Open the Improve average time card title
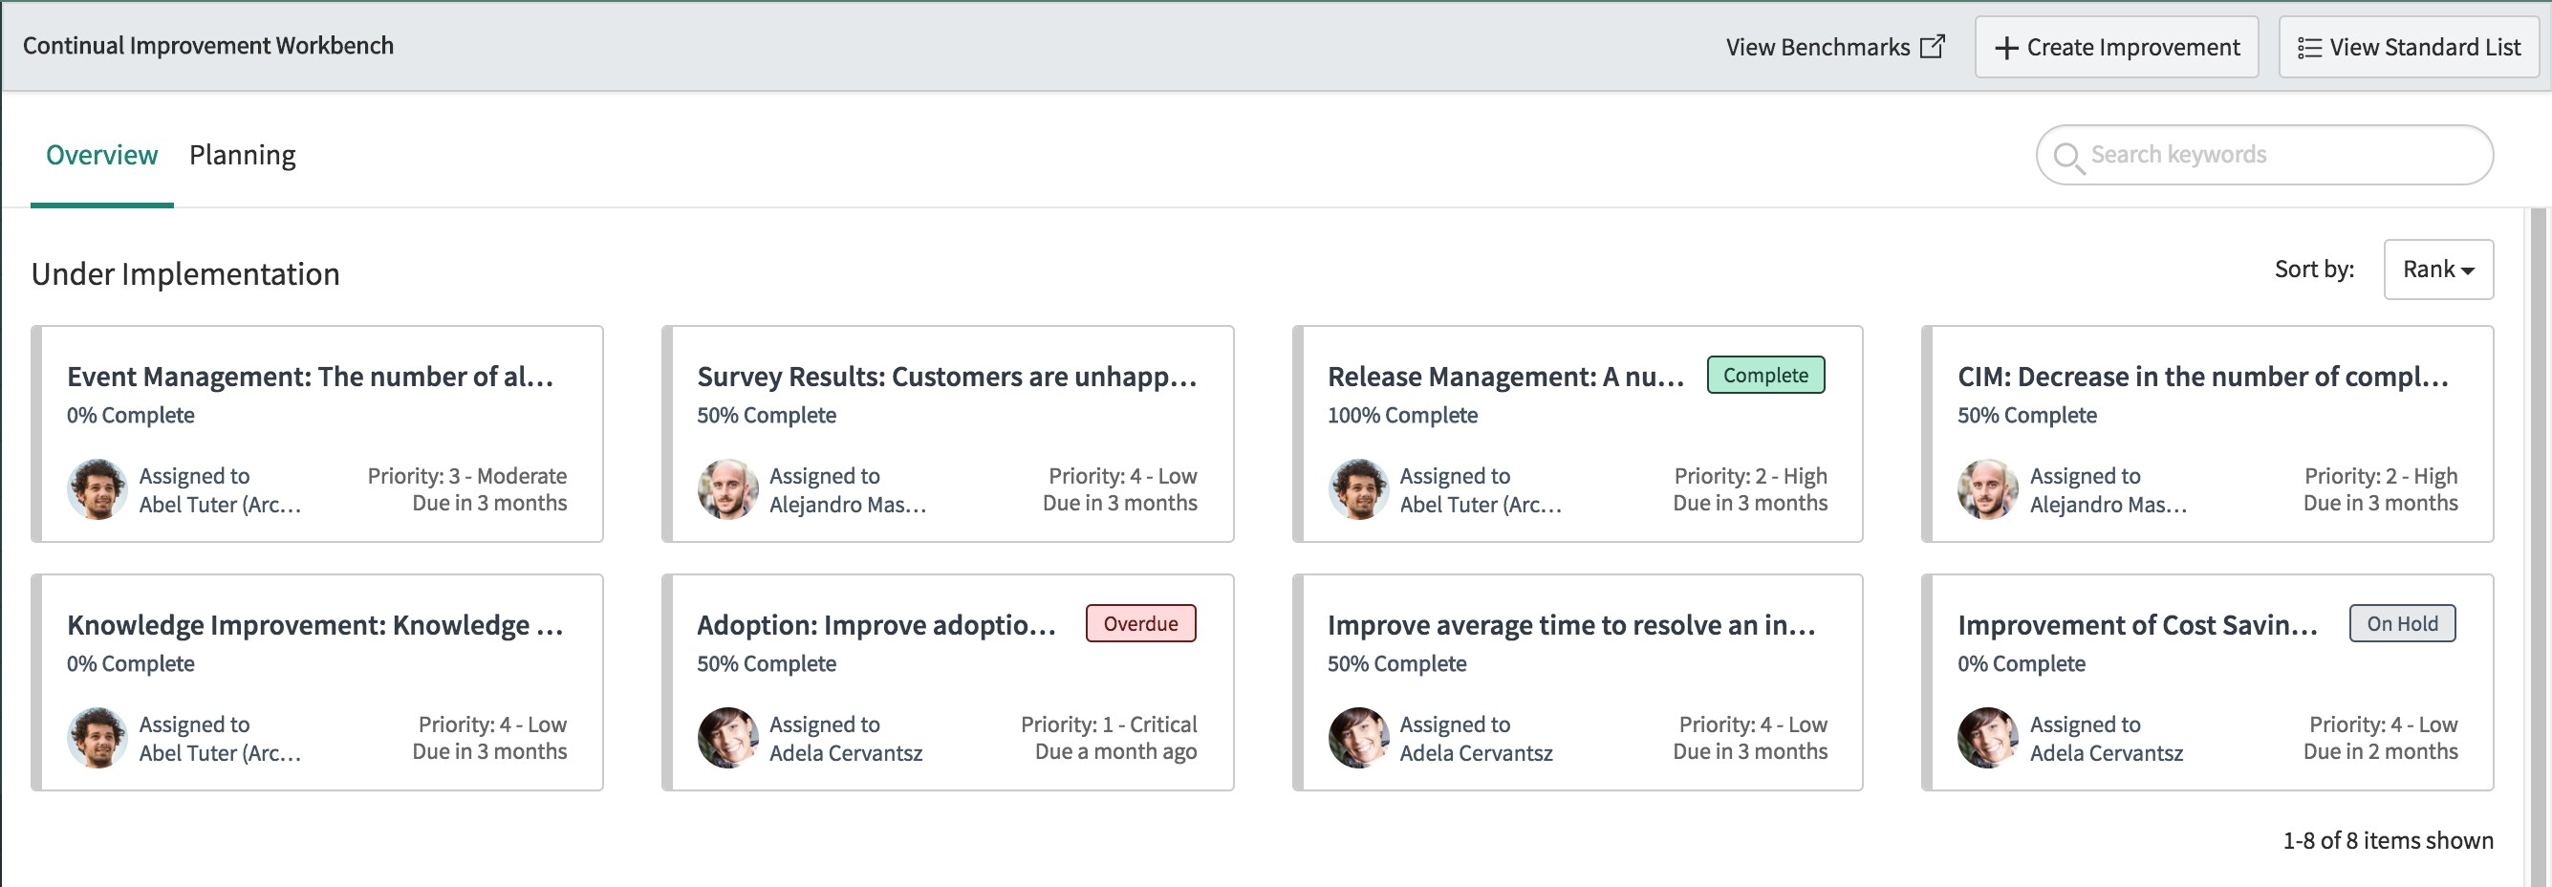The image size is (2552, 887). coord(1572,625)
